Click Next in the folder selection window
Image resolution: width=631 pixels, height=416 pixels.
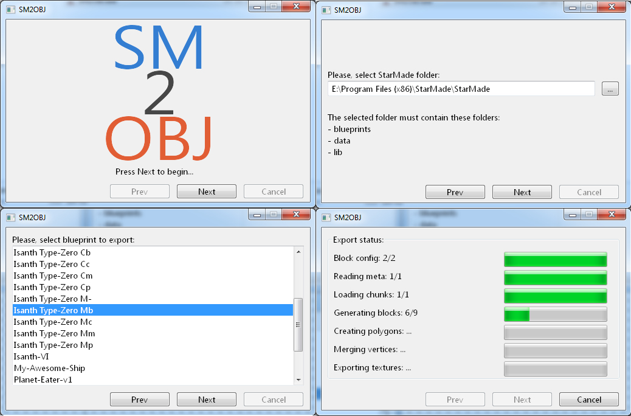522,192
